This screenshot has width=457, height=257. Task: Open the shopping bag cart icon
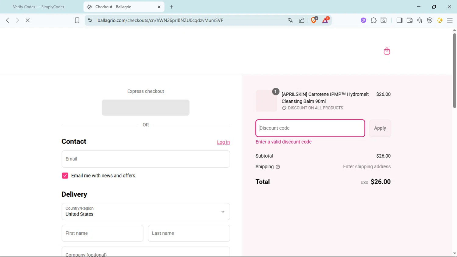[387, 51]
